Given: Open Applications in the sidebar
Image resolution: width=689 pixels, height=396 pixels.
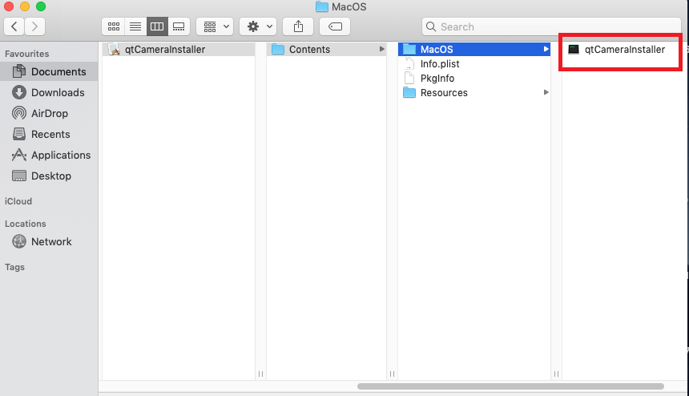Looking at the screenshot, I should coord(49,156).
